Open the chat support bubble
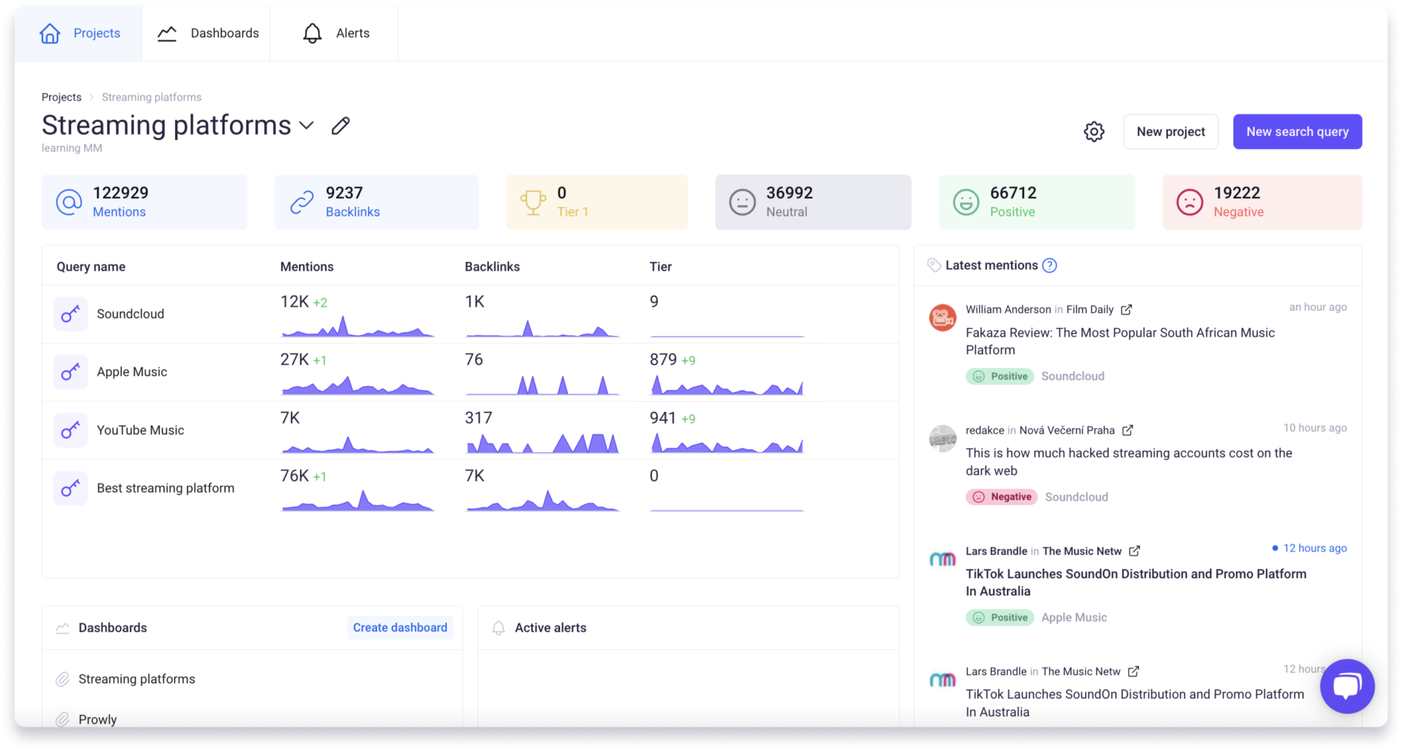The width and height of the screenshot is (1402, 750). pos(1347,686)
